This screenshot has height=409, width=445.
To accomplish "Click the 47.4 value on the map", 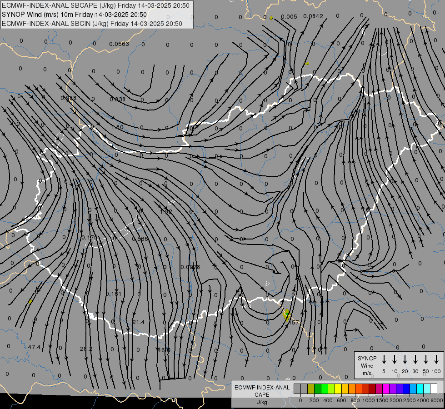I will (34, 347).
